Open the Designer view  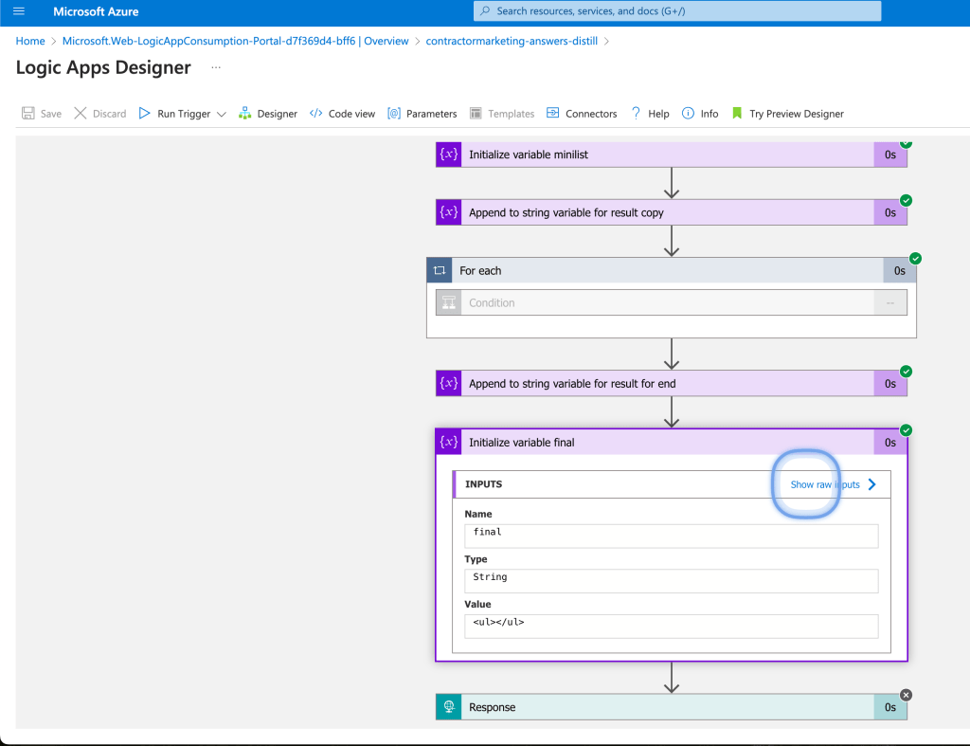click(x=278, y=114)
